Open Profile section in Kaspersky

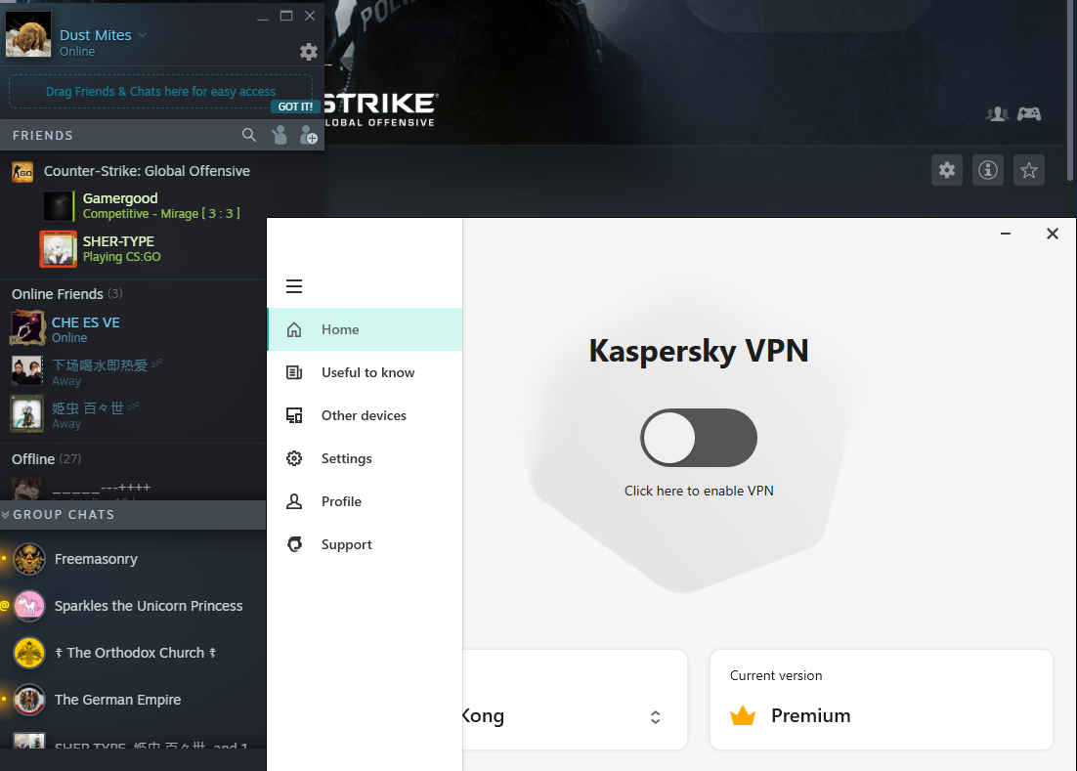365,501
